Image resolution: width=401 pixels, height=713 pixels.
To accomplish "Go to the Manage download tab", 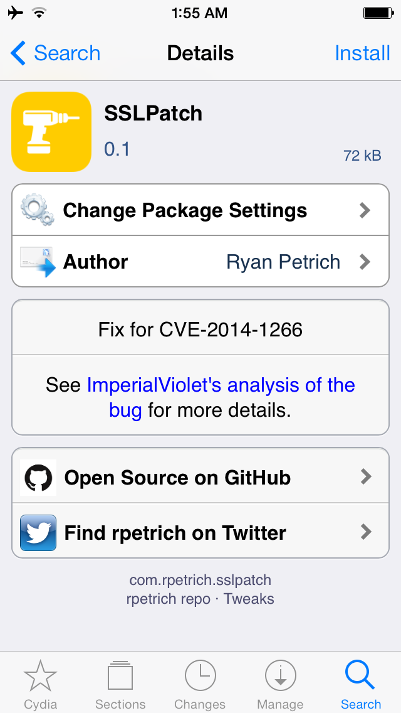I will coord(280,685).
